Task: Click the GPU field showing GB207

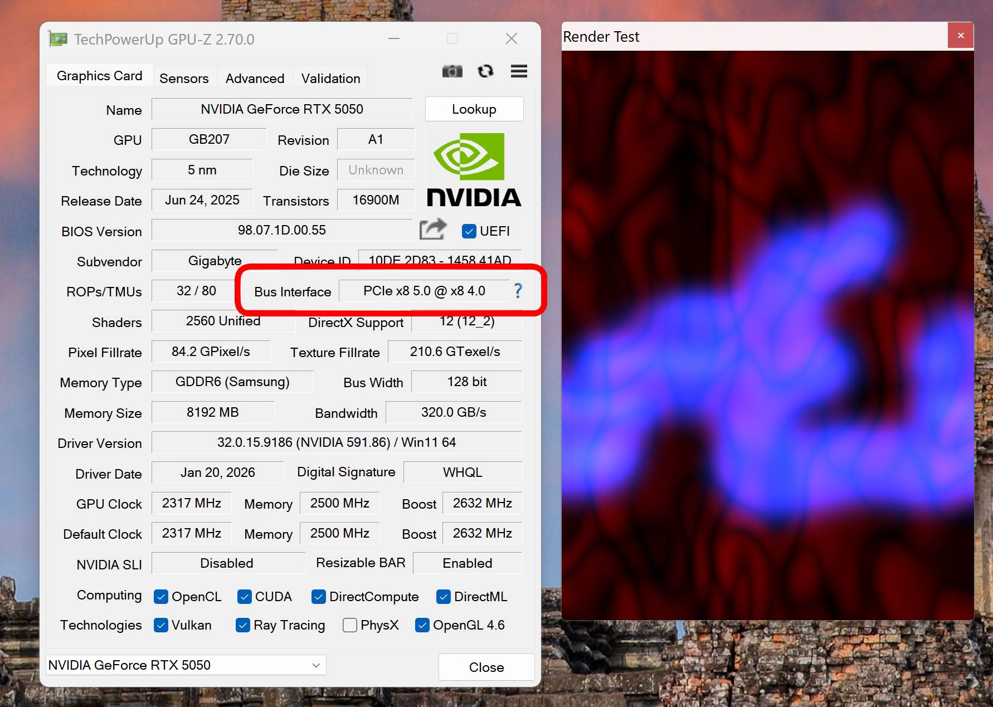Action: click(209, 139)
